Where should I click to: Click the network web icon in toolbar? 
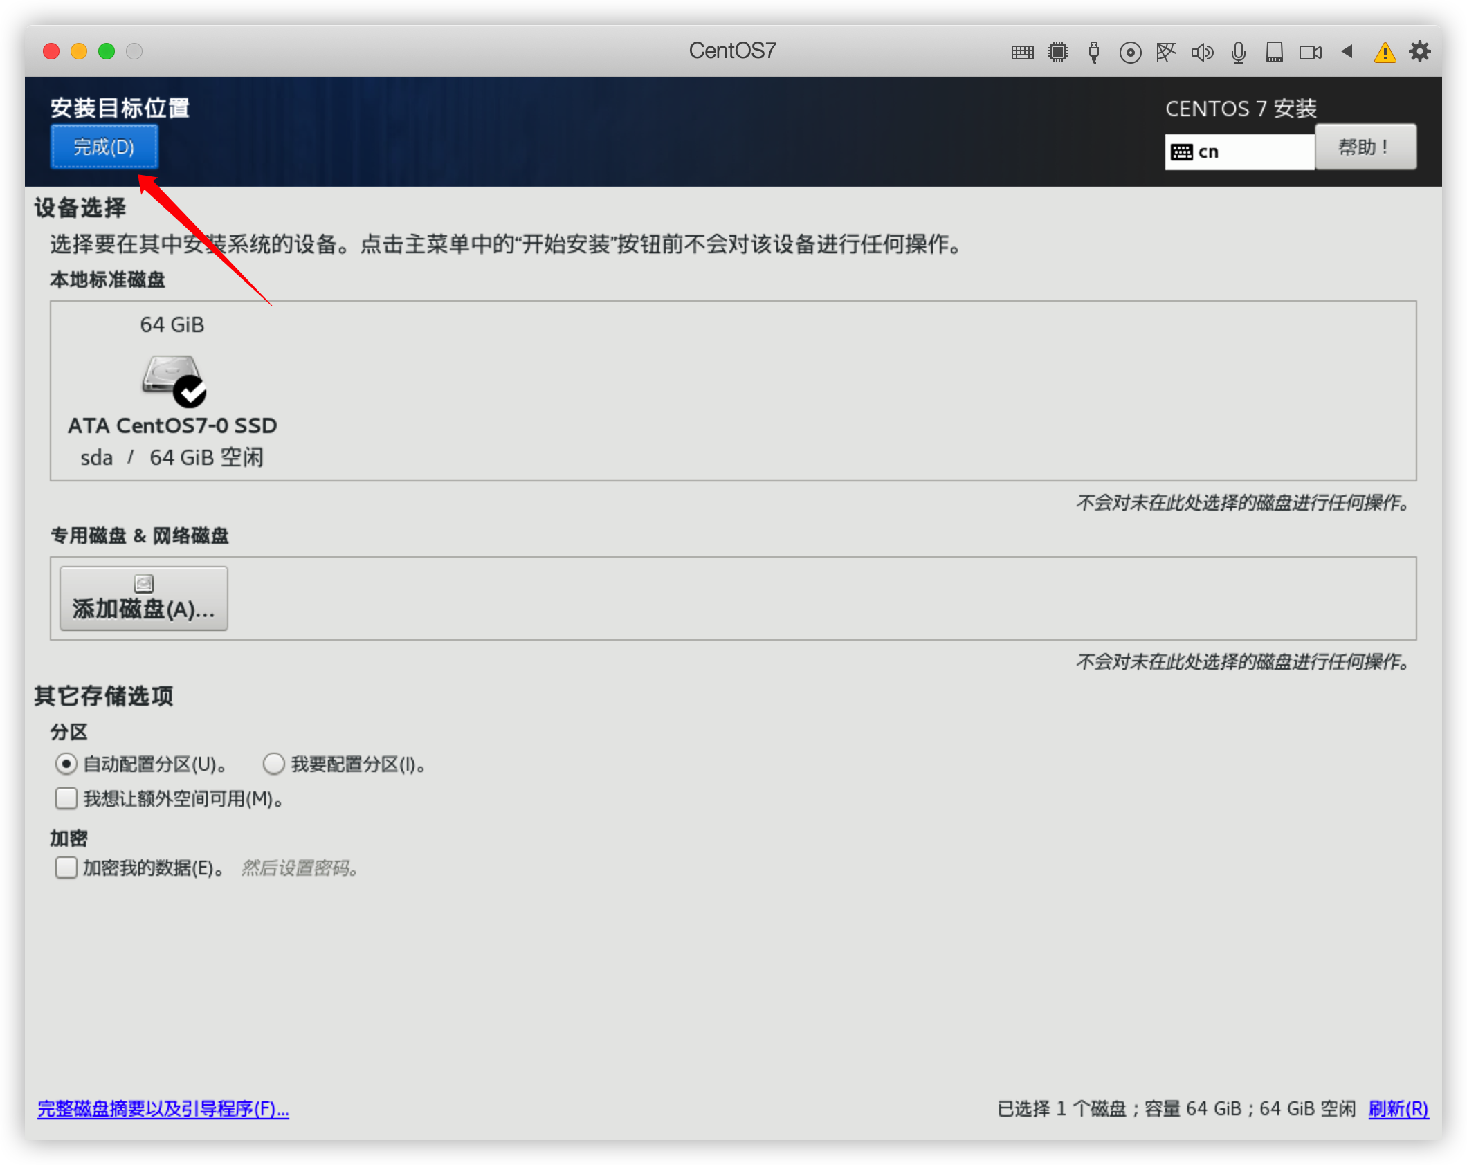coord(1166,53)
